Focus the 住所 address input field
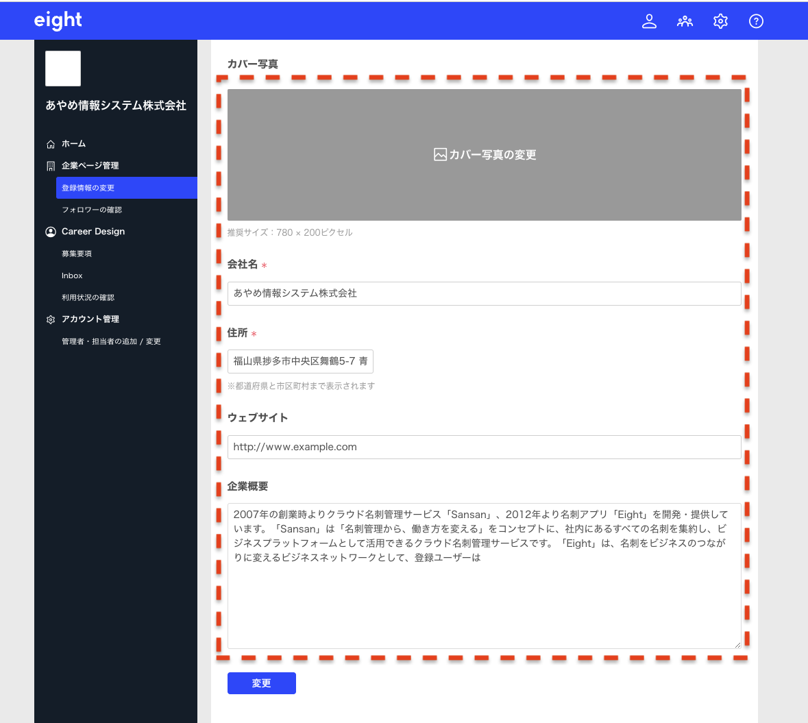Screen dimensions: 808x723 pyautogui.click(x=300, y=361)
